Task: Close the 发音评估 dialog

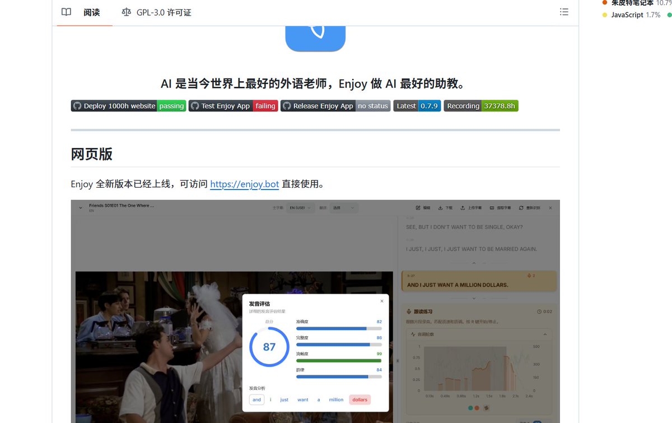Action: click(382, 301)
